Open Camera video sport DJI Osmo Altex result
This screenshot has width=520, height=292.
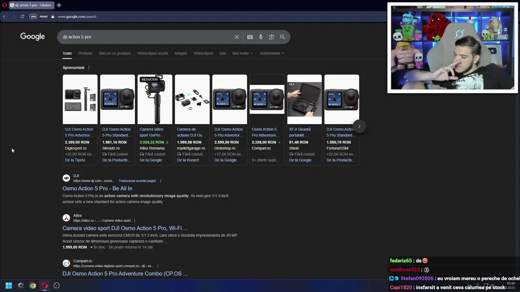pos(125,228)
